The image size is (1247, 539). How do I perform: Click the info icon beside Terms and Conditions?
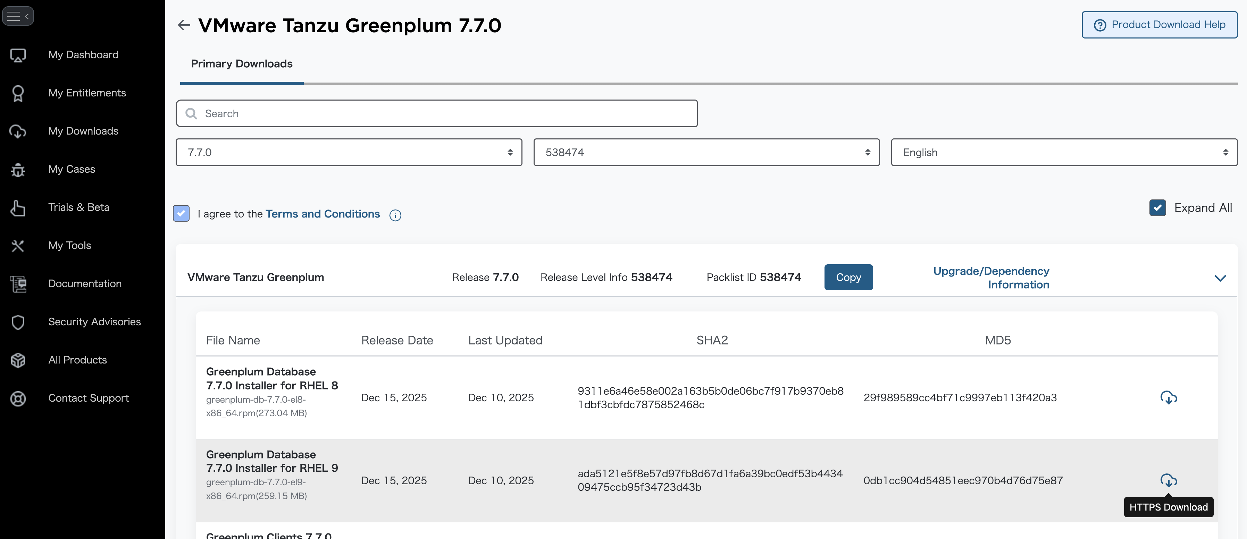coord(395,215)
